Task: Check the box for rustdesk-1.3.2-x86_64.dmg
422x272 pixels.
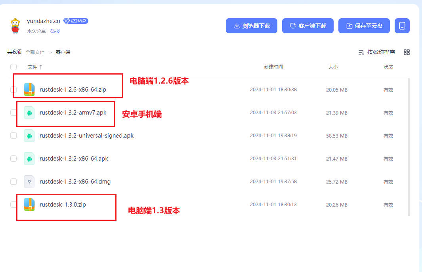Action: pyautogui.click(x=13, y=182)
